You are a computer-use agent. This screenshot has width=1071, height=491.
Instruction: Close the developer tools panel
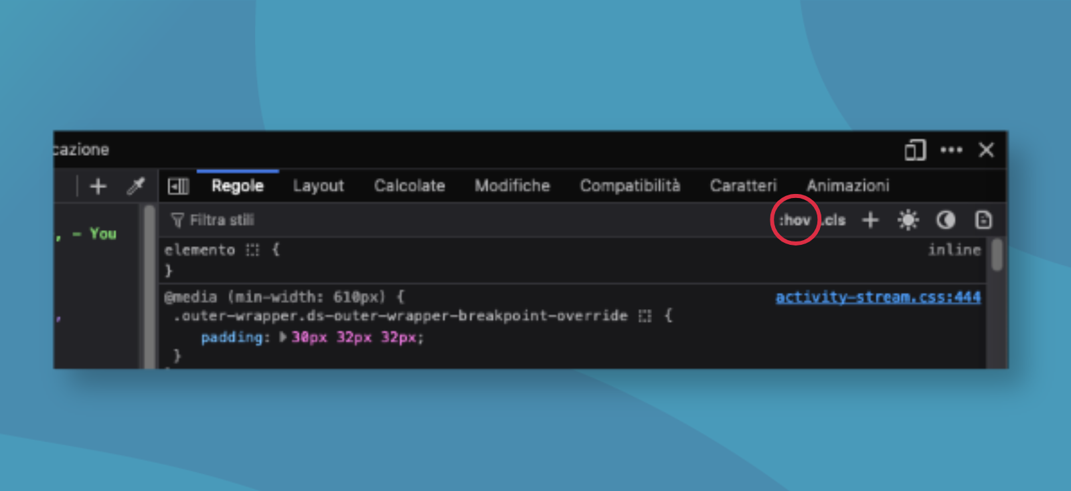point(986,150)
